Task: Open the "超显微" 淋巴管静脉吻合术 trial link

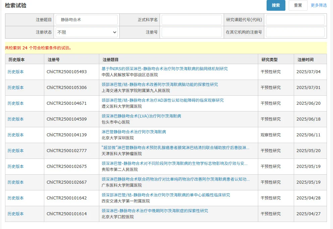Action: click(175, 148)
